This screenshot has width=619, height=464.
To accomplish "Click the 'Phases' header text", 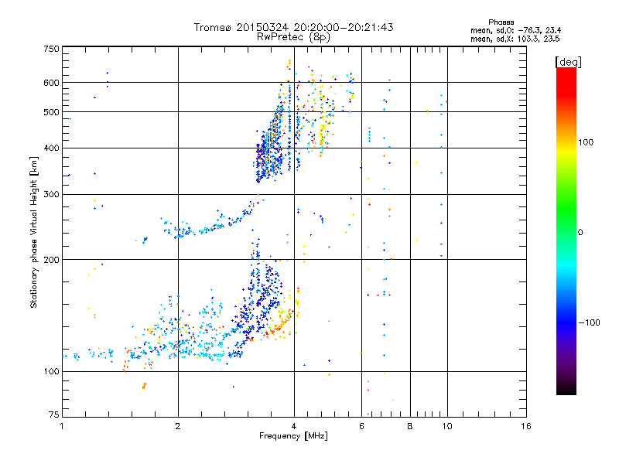I will point(501,22).
